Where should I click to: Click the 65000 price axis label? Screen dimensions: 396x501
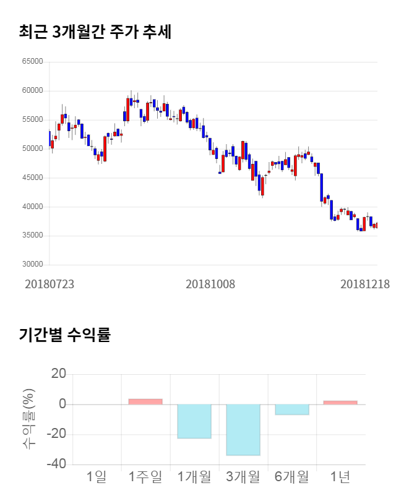point(32,62)
